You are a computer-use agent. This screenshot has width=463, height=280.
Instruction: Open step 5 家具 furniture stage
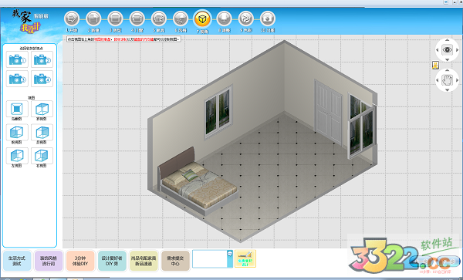(159, 19)
